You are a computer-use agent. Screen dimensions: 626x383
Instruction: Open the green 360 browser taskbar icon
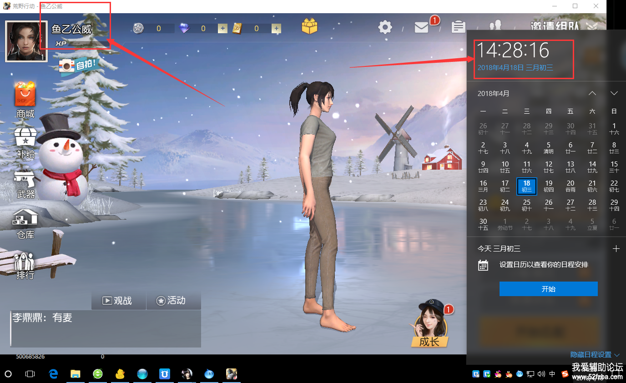97,374
